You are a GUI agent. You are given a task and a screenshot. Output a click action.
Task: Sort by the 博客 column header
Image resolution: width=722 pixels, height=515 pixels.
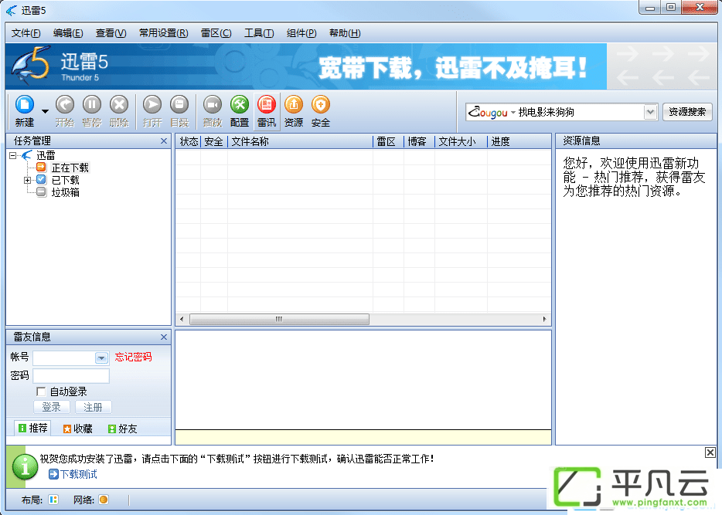419,141
